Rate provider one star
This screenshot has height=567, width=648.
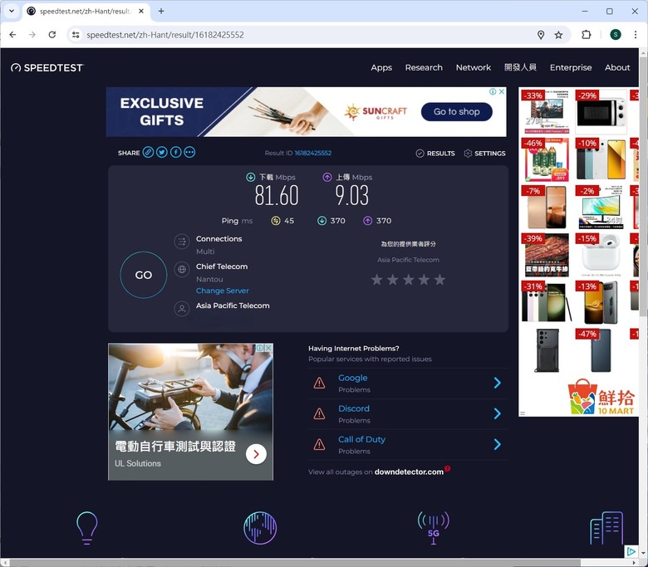coord(376,280)
